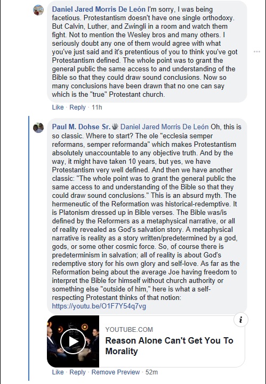Open the three-dot comment options menu
Image resolution: width=266 pixels, height=384 pixels.
(257, 52)
